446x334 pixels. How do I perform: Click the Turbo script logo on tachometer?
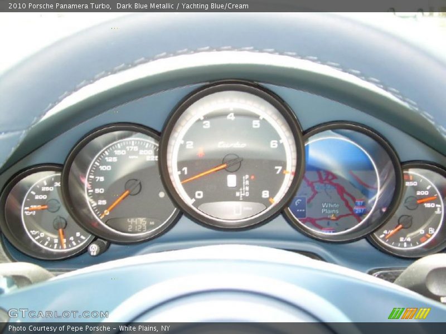[x=231, y=145]
